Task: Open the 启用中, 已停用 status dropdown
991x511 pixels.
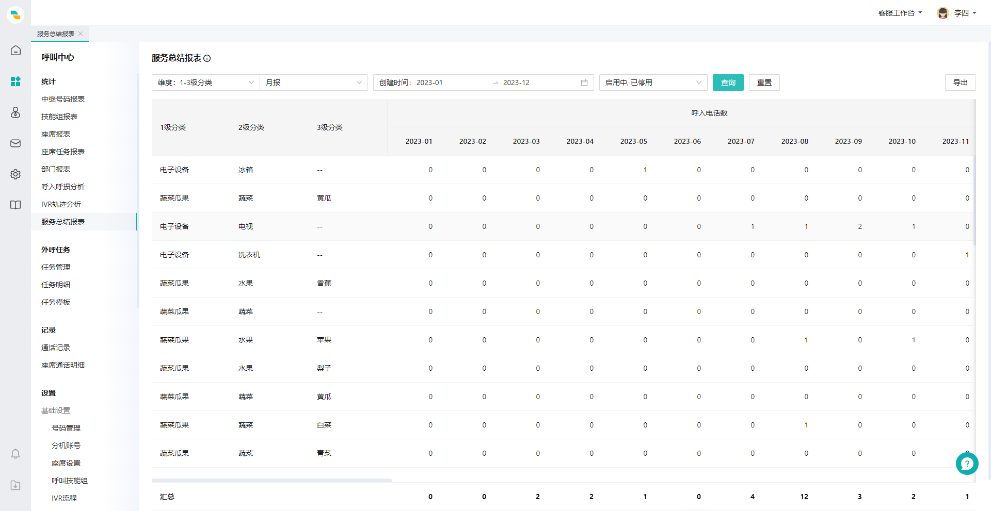Action: [653, 83]
